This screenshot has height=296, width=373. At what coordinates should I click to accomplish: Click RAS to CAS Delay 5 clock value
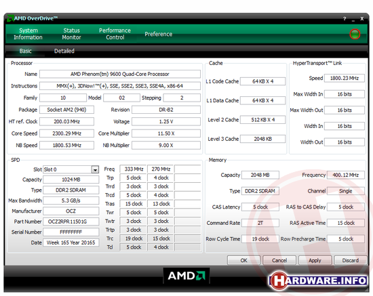[346, 207]
